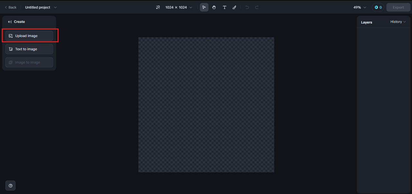Open the Untitled project name dropdown
Image resolution: width=412 pixels, height=194 pixels.
(41, 7)
